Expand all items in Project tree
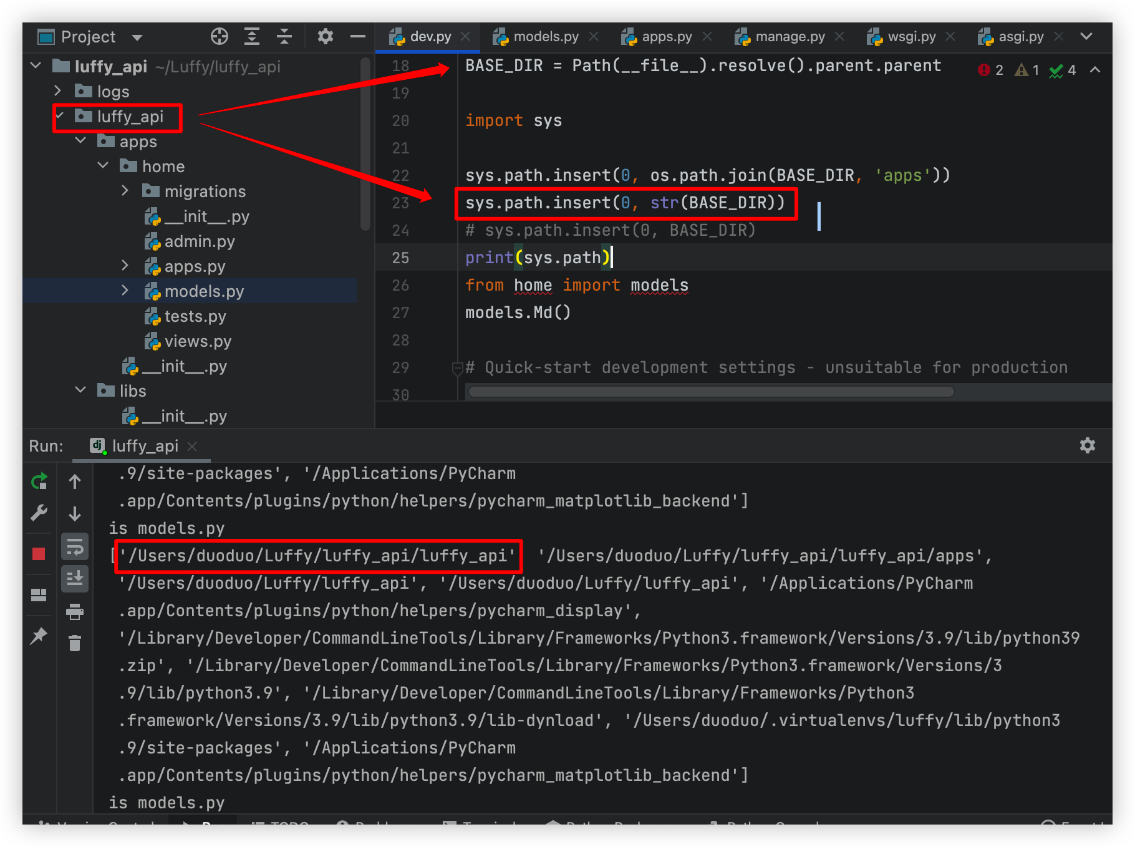The height and width of the screenshot is (847, 1135). (x=252, y=37)
